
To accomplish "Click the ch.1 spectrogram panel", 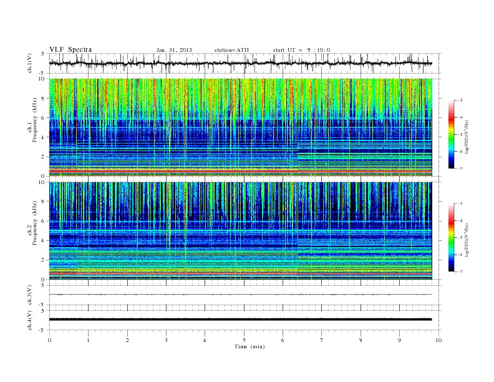I will (240, 127).
